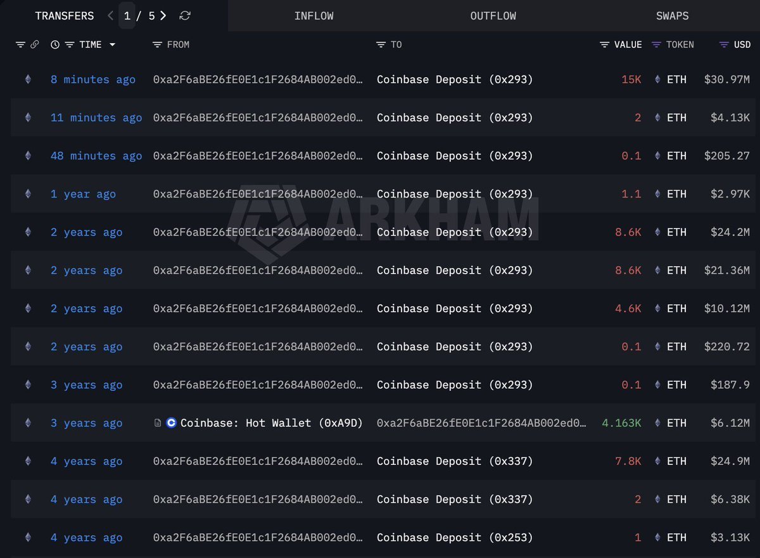Click the transaction link icon in column header
Screen dimensions: 760x558
point(35,44)
